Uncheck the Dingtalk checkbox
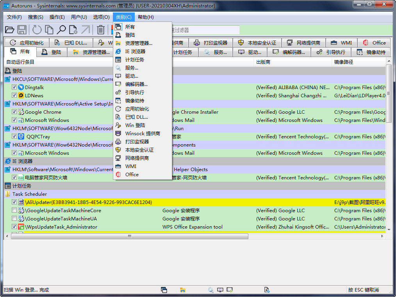396x297 pixels. click(x=14, y=87)
